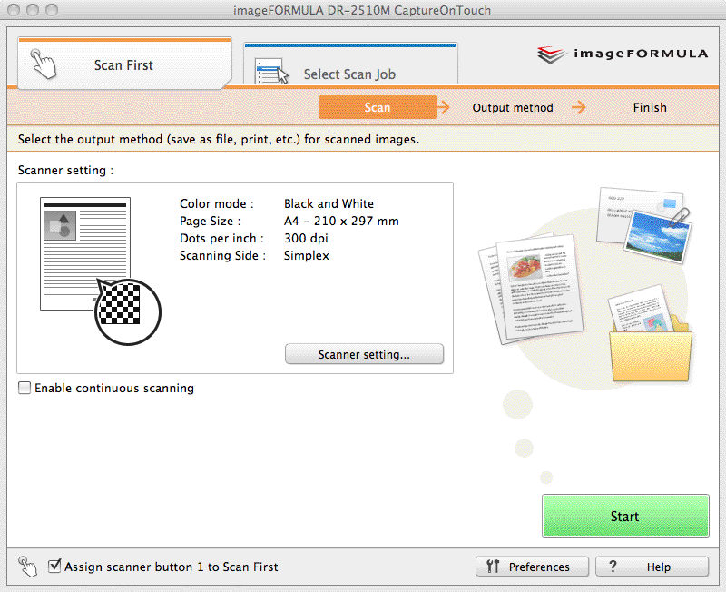Image resolution: width=726 pixels, height=592 pixels.
Task: Enable continuous scanning checkbox
Action: [25, 388]
